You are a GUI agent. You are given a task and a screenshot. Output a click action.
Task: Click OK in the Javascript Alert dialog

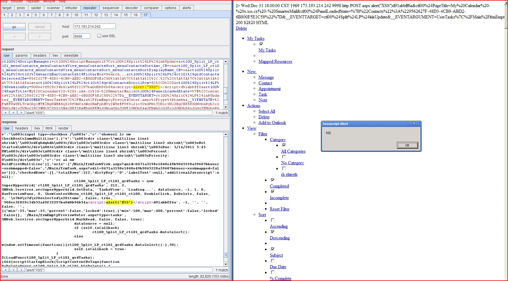pyautogui.click(x=407, y=145)
